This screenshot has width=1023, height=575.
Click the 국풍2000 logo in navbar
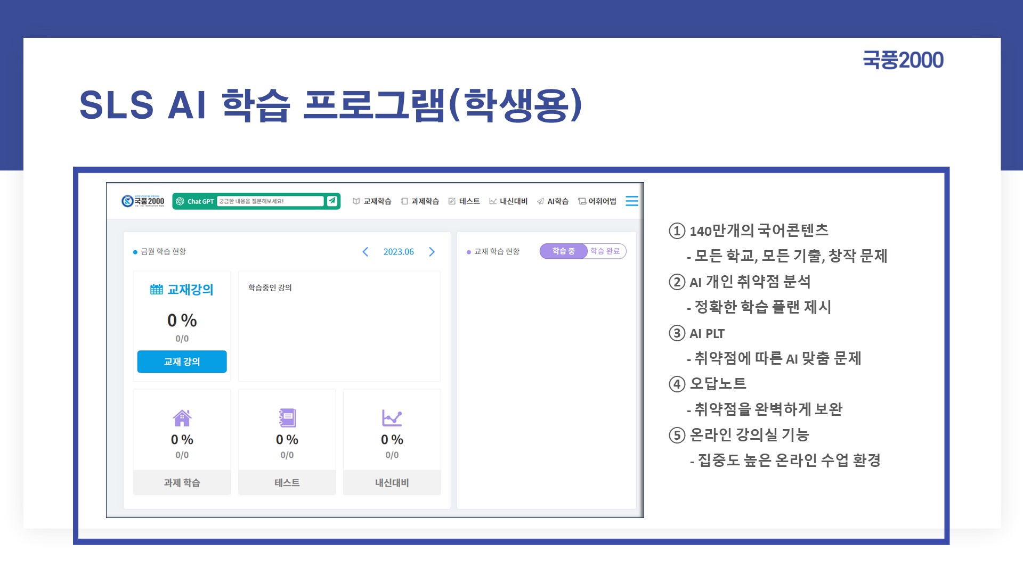pyautogui.click(x=143, y=201)
